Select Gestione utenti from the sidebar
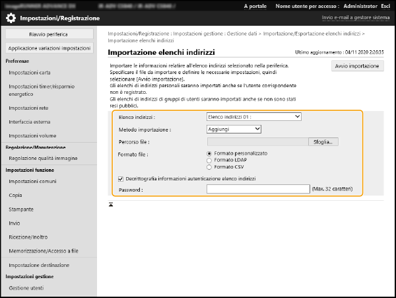This screenshot has width=396, height=298. [27, 288]
